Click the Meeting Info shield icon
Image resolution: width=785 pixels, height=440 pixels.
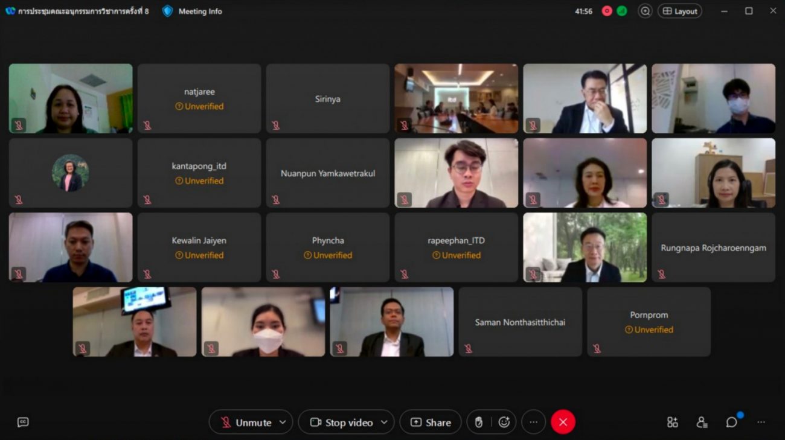coord(167,11)
